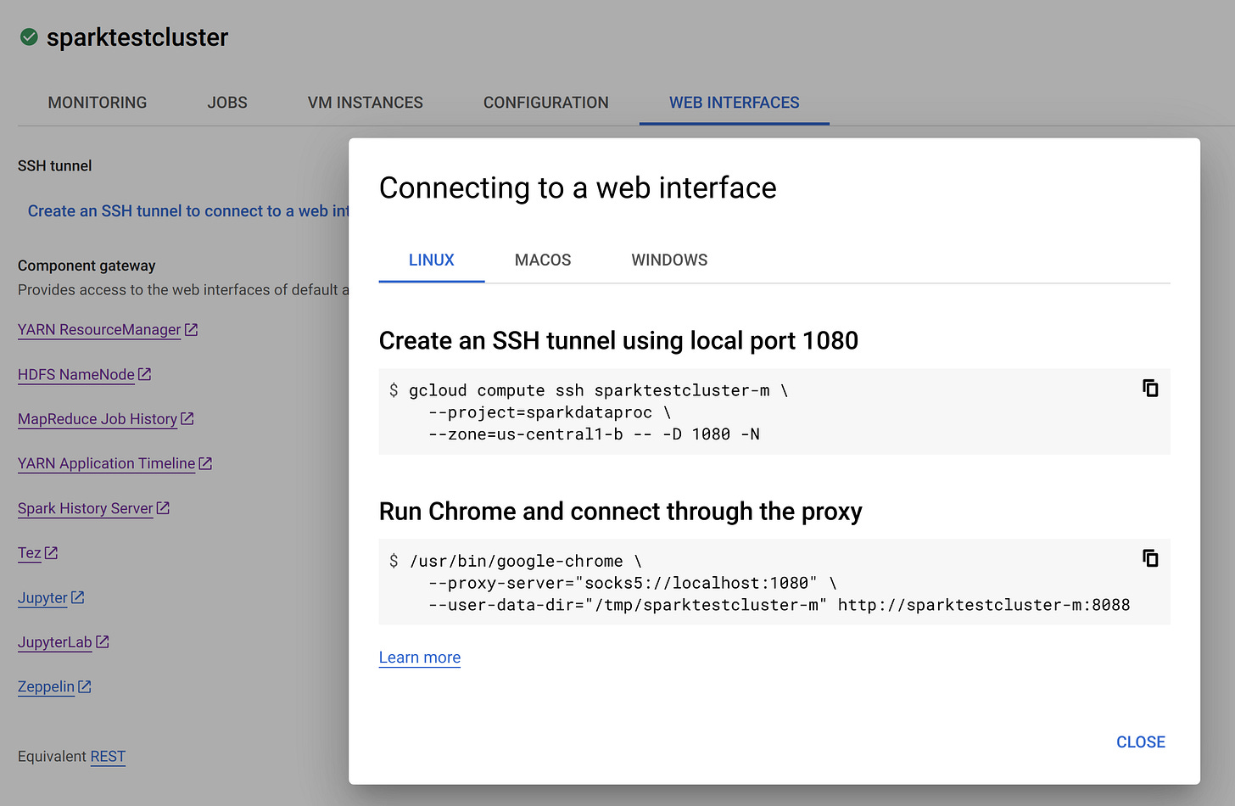Open the Learn more link
The image size is (1235, 806).
point(420,658)
